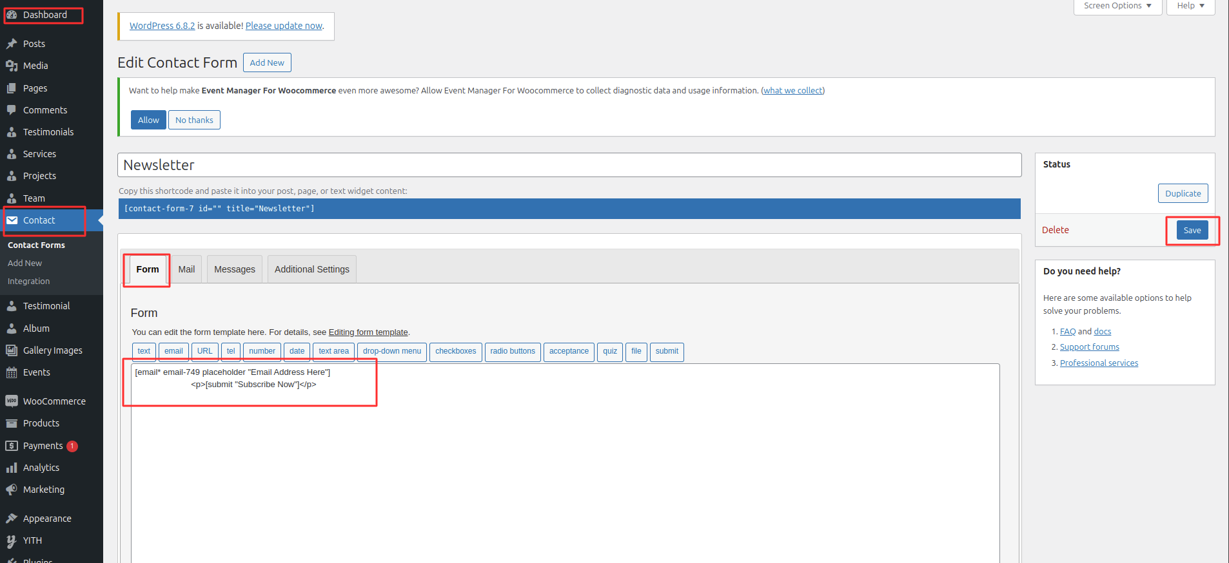Click the Products box icon
Viewport: 1229px width, 563px height.
point(12,423)
